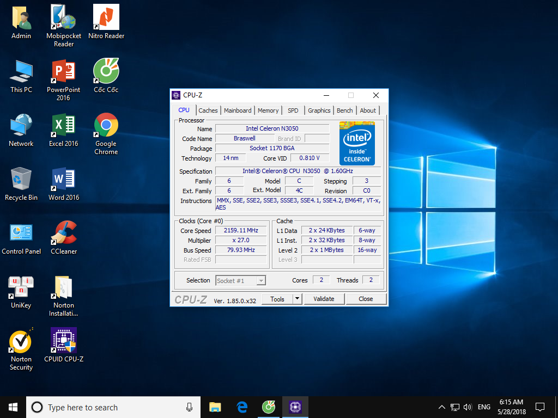Open CPUID CPU-Z desktop shortcut

[64, 346]
